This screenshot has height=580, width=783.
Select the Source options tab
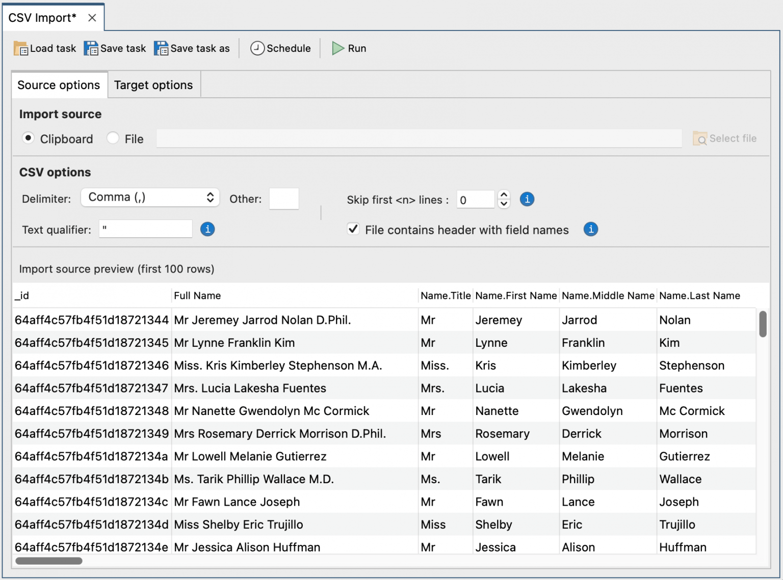[59, 85]
